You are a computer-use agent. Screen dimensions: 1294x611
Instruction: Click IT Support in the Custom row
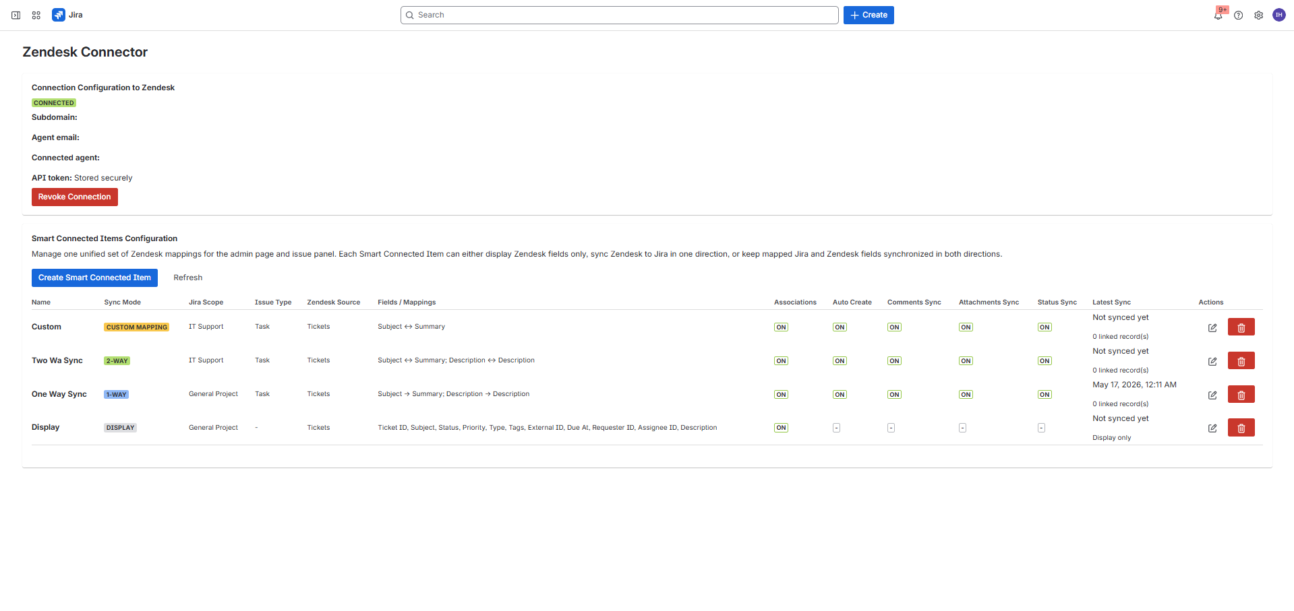click(206, 327)
